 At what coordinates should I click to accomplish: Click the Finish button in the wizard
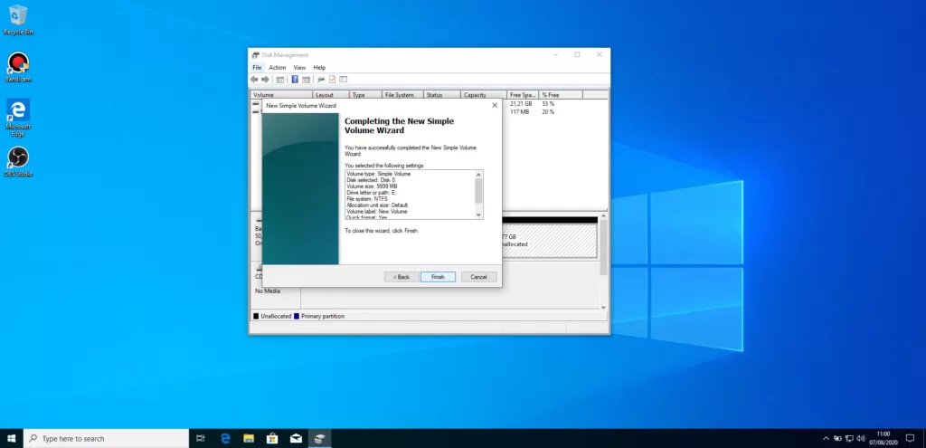(x=438, y=277)
